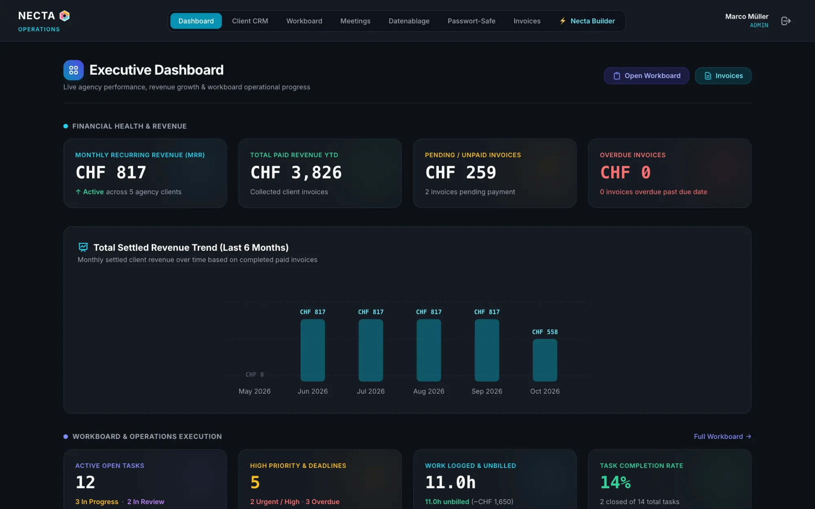Click the Jun 2026 revenue bar
This screenshot has height=509, width=815.
(313, 350)
